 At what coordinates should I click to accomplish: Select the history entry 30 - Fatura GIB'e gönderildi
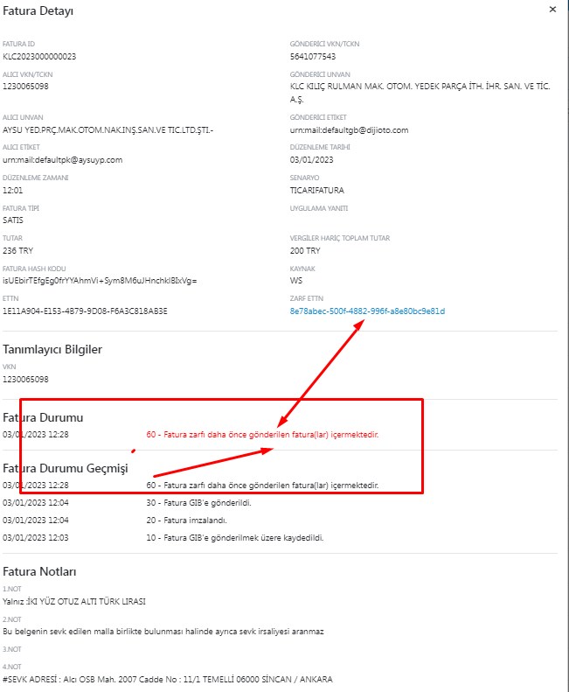point(205,502)
